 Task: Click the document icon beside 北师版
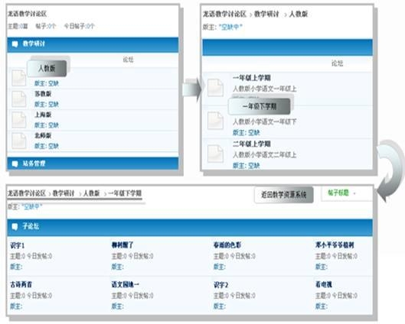pos(19,141)
